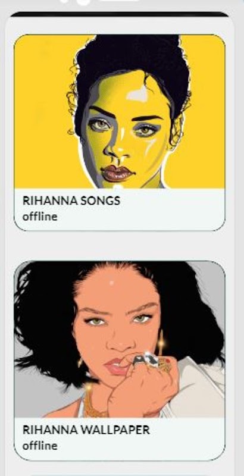The image size is (244, 476).
Task: Click the partially visible card below RIHANNA WALLPAPER
Action: pyautogui.click(x=120, y=474)
